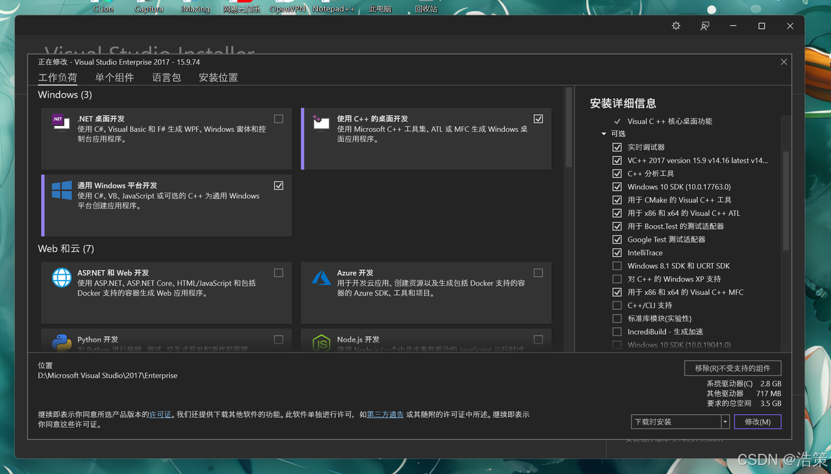The height and width of the screenshot is (474, 831).
Task: Click the Captura desktop shortcut
Action: coord(149,7)
